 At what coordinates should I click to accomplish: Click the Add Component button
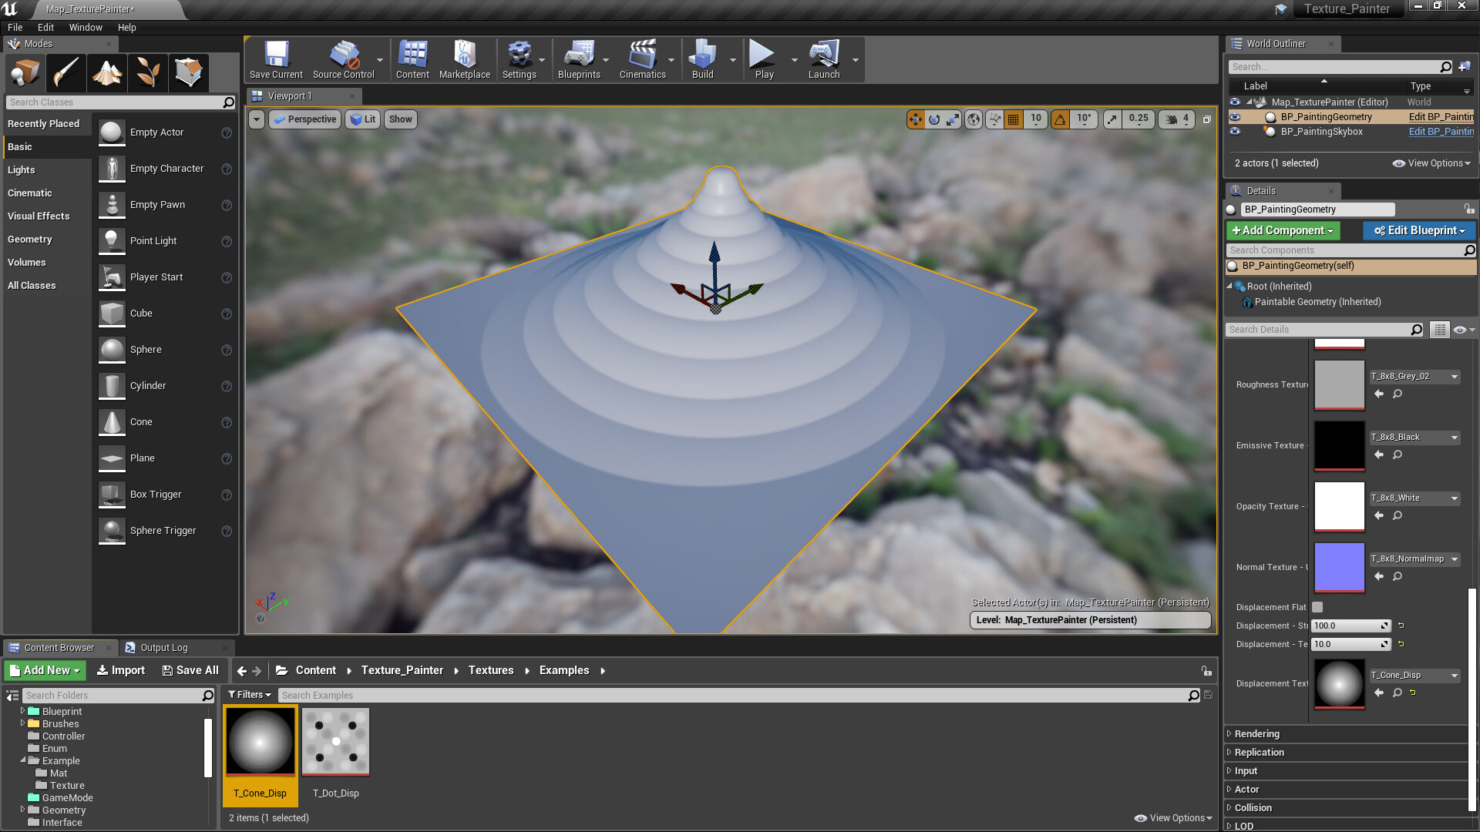pos(1283,230)
